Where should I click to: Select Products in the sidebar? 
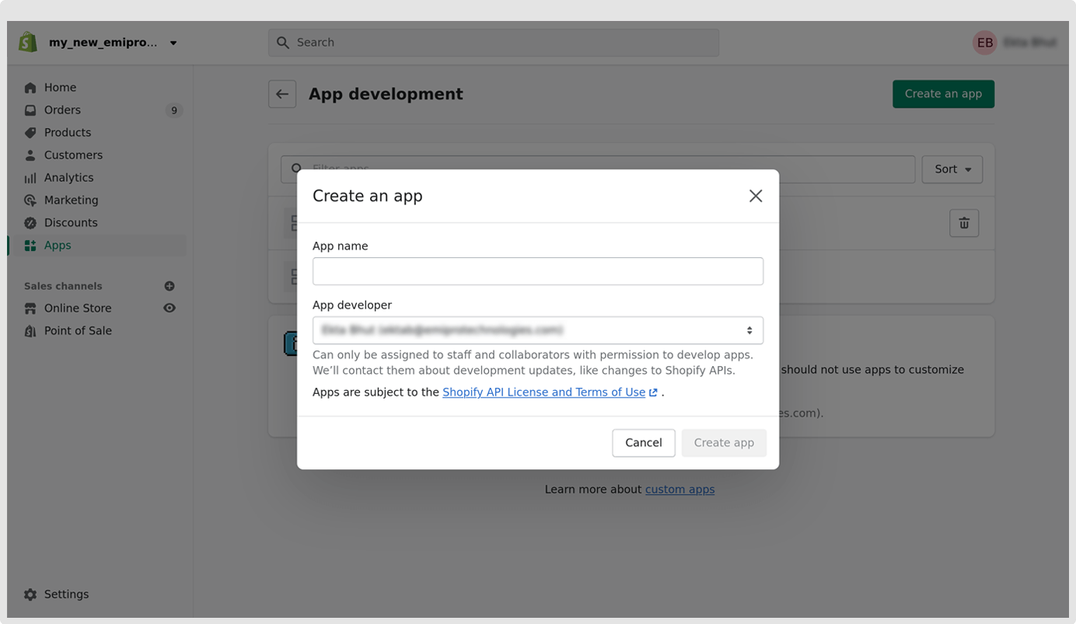tap(68, 133)
